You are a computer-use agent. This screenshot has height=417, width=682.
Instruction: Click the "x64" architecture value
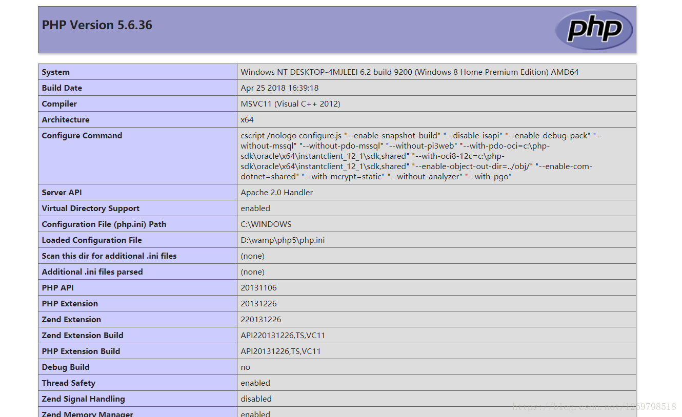pyautogui.click(x=247, y=120)
